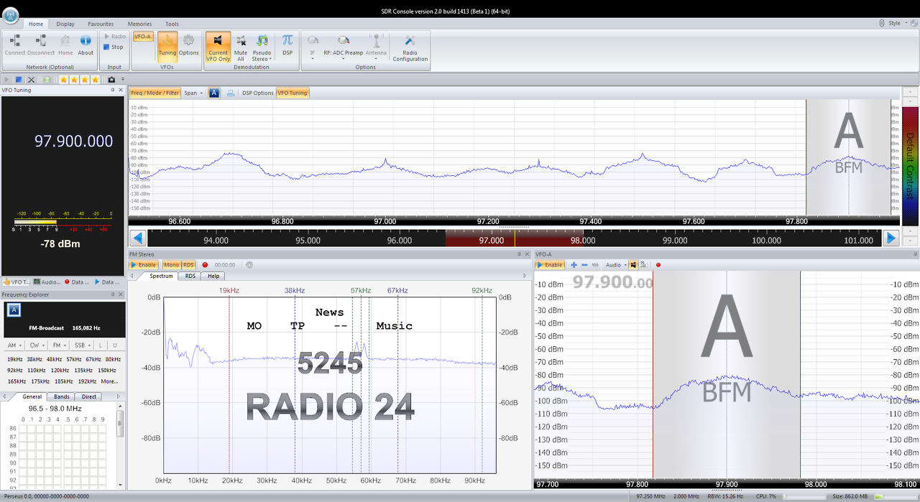
Task: Open the About info icon
Action: (x=86, y=45)
